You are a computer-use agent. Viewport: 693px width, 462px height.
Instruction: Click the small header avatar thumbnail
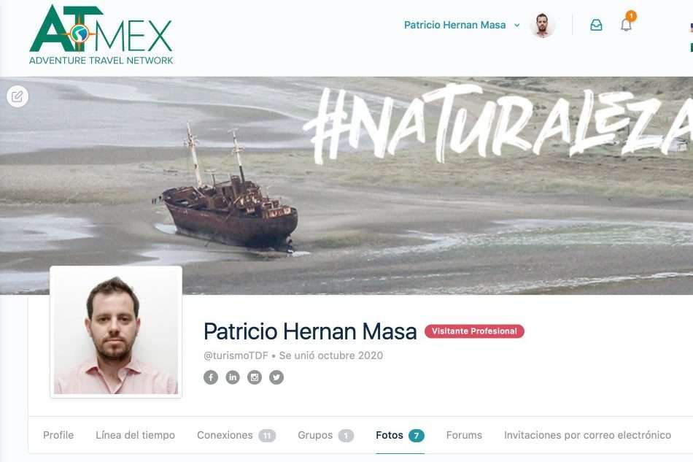(542, 26)
